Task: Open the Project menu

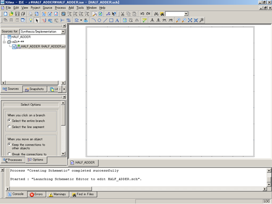Action: [x=36, y=8]
